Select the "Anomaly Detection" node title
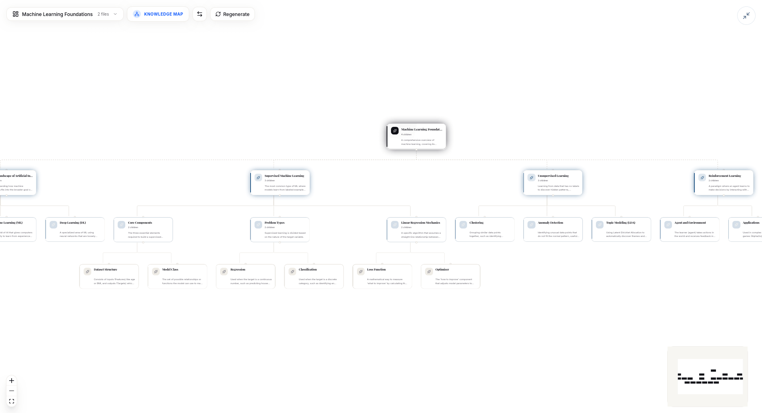This screenshot has height=413, width=762. (550, 223)
